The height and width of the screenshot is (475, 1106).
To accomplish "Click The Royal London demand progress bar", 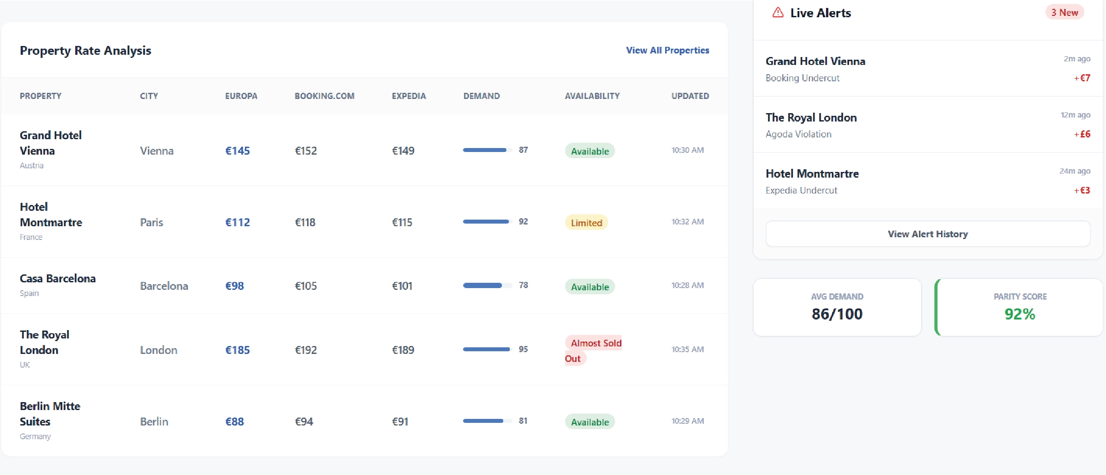I will 487,350.
